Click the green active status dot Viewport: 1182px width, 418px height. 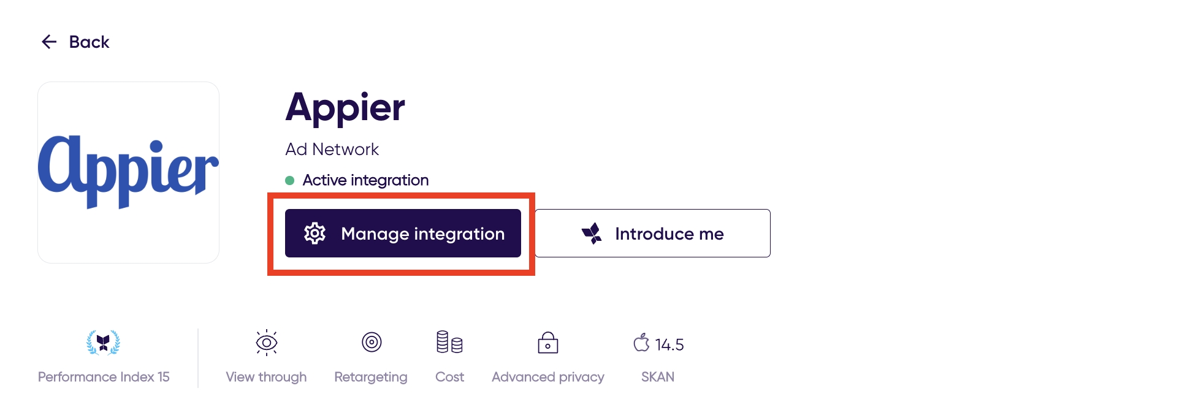290,180
